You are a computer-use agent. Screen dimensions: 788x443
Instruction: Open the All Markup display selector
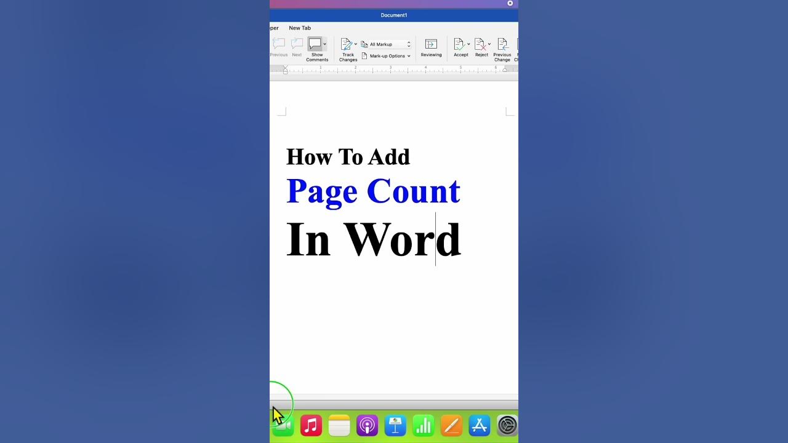coord(389,44)
